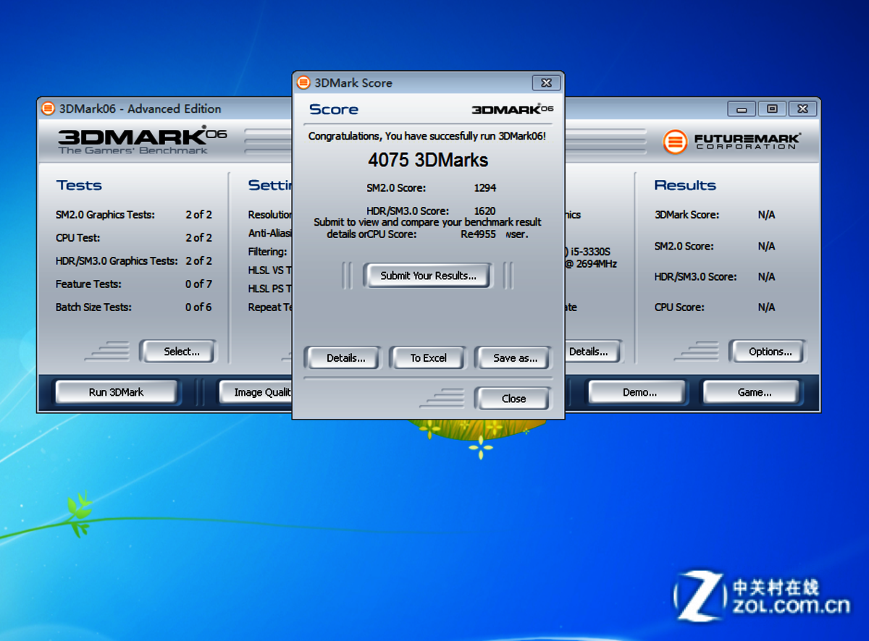Launch the Demo button
Viewport: 869px width, 641px height.
pyautogui.click(x=638, y=392)
